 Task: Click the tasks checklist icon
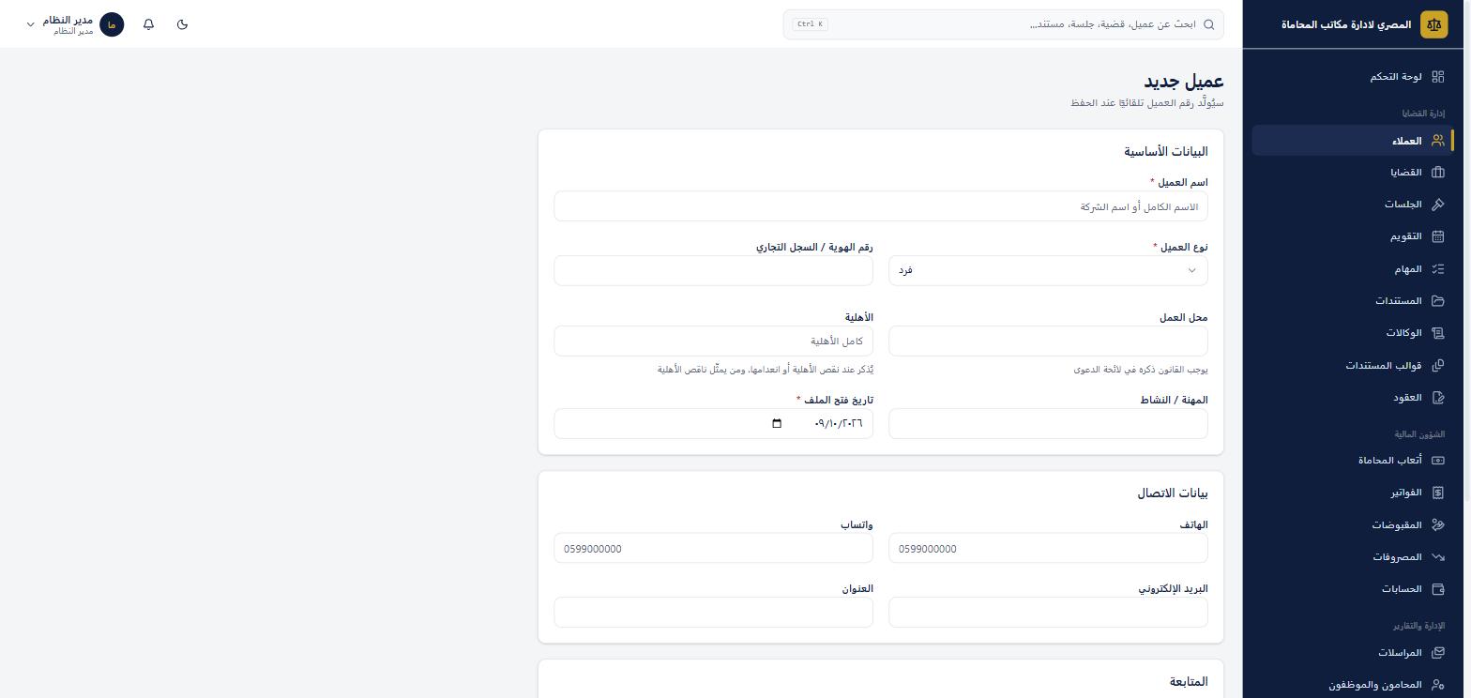[1438, 269]
